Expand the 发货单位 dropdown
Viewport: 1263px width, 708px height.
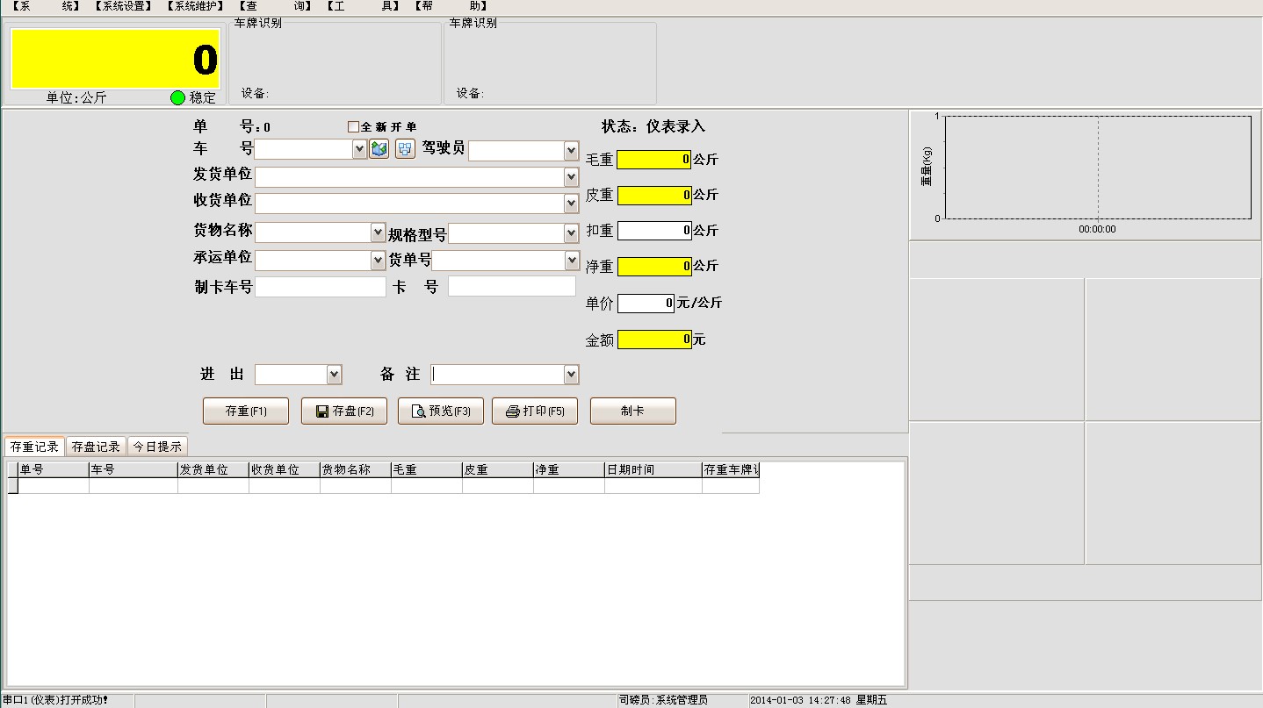571,177
